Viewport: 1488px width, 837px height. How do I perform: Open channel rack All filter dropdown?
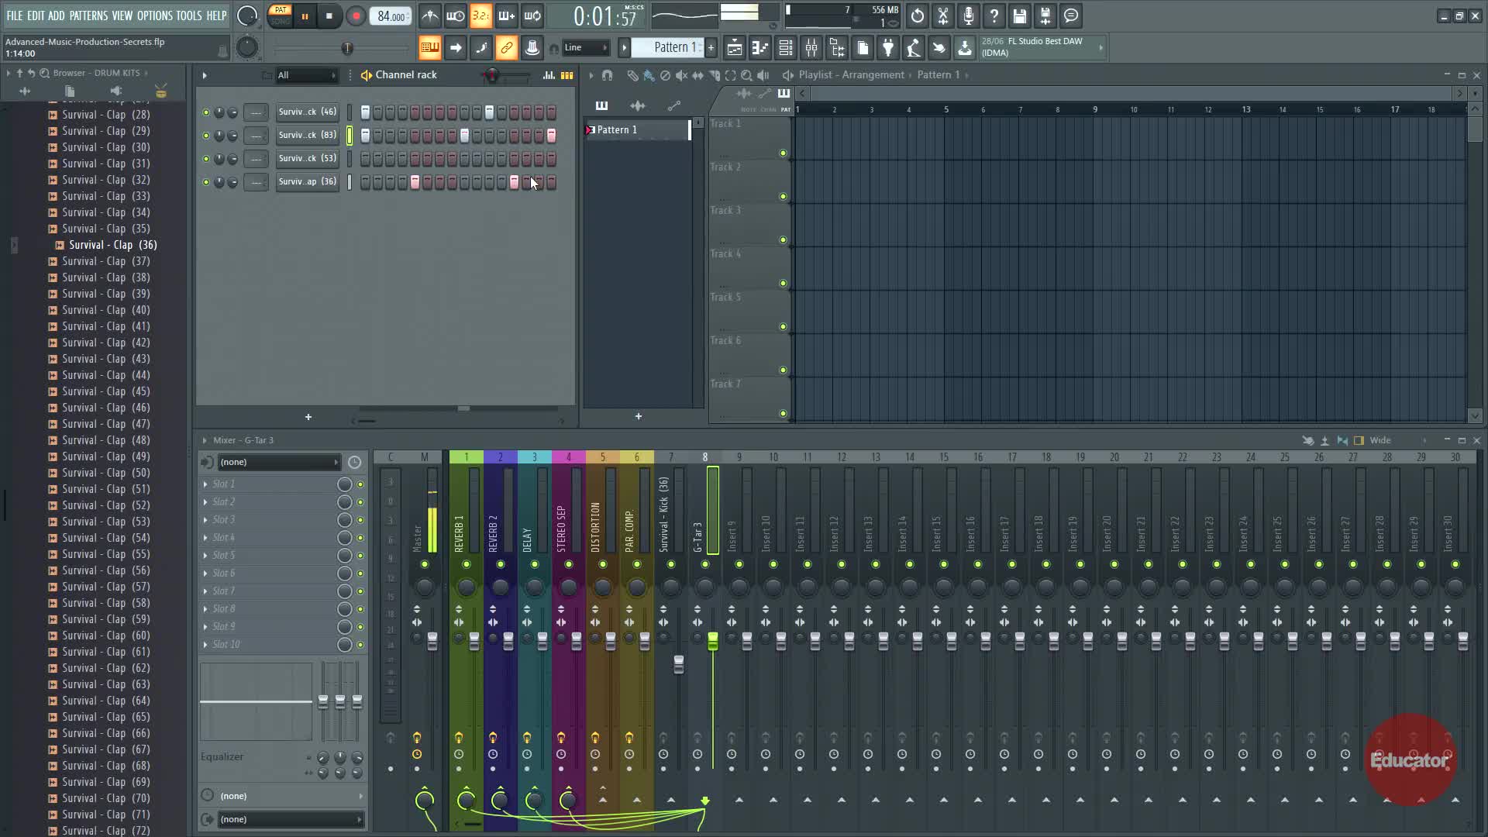click(x=307, y=75)
